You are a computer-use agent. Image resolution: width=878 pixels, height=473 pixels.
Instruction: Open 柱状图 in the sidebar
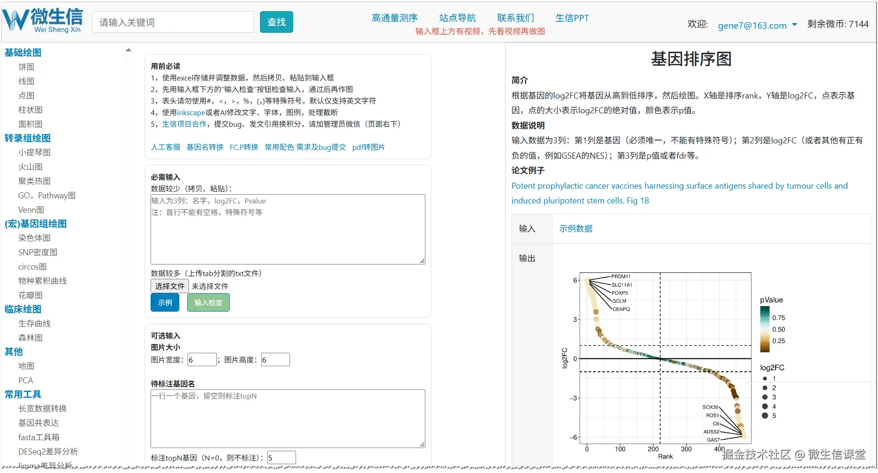click(31, 110)
